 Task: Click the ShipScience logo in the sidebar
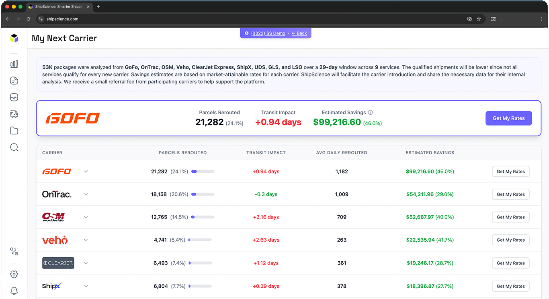coord(14,38)
